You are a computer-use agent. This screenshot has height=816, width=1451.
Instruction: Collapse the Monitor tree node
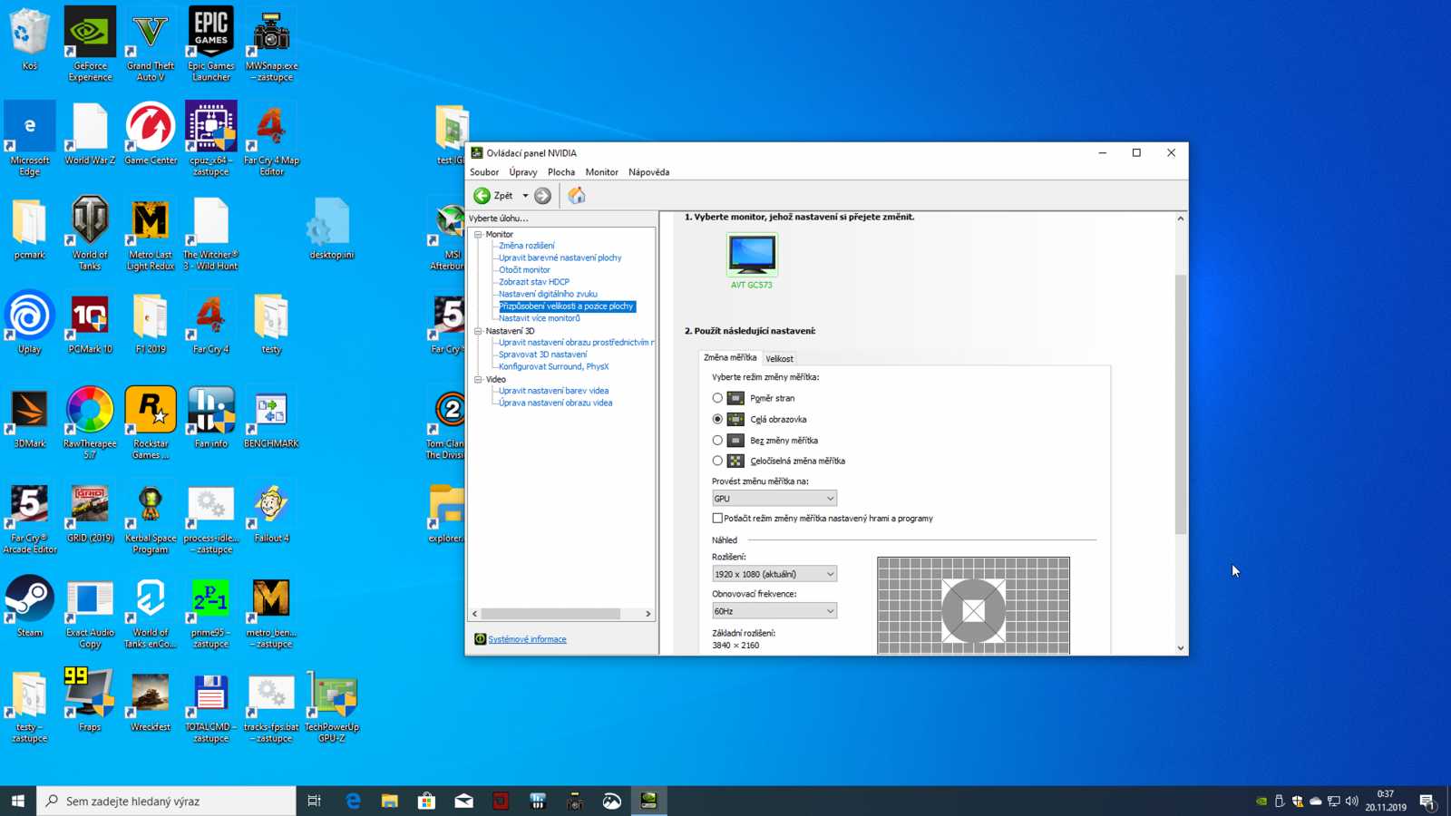coord(478,234)
